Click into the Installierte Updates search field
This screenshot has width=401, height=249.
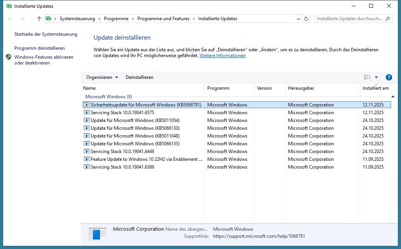(x=349, y=19)
